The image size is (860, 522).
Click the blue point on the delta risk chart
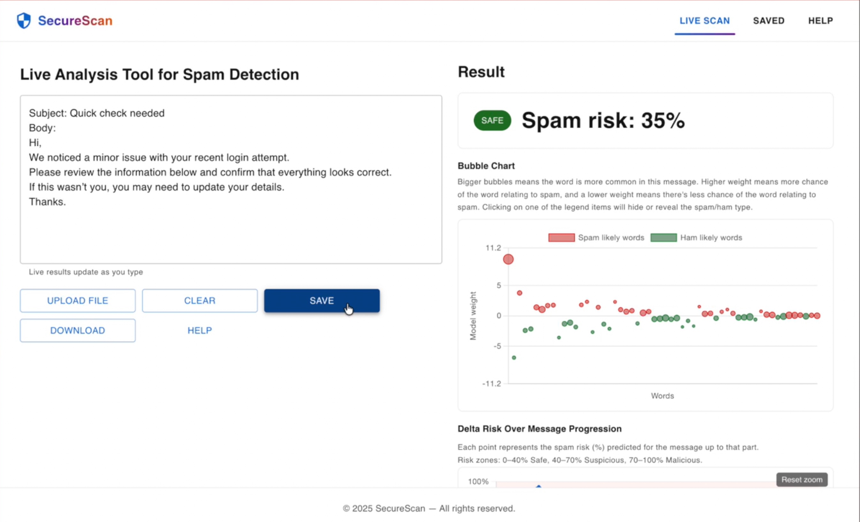tap(539, 486)
